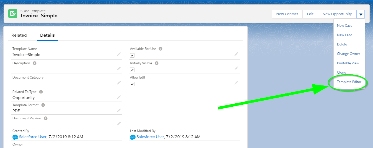Edit Initially Visible pencil icon
This screenshot has height=148, width=373.
click(x=236, y=69)
